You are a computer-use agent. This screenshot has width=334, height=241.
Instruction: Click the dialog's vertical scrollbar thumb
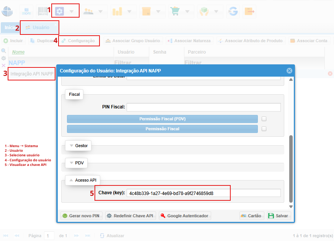tap(291, 169)
